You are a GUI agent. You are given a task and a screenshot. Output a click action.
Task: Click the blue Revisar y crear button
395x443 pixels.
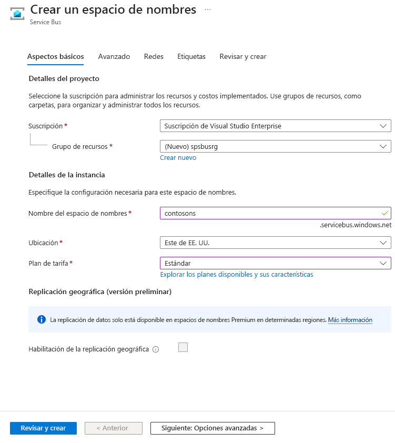tap(43, 428)
